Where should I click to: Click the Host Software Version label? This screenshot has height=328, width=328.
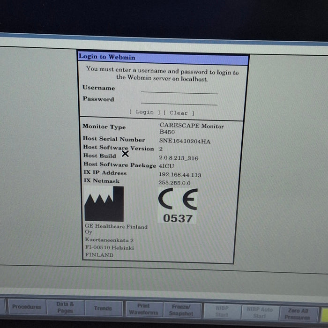(x=119, y=148)
